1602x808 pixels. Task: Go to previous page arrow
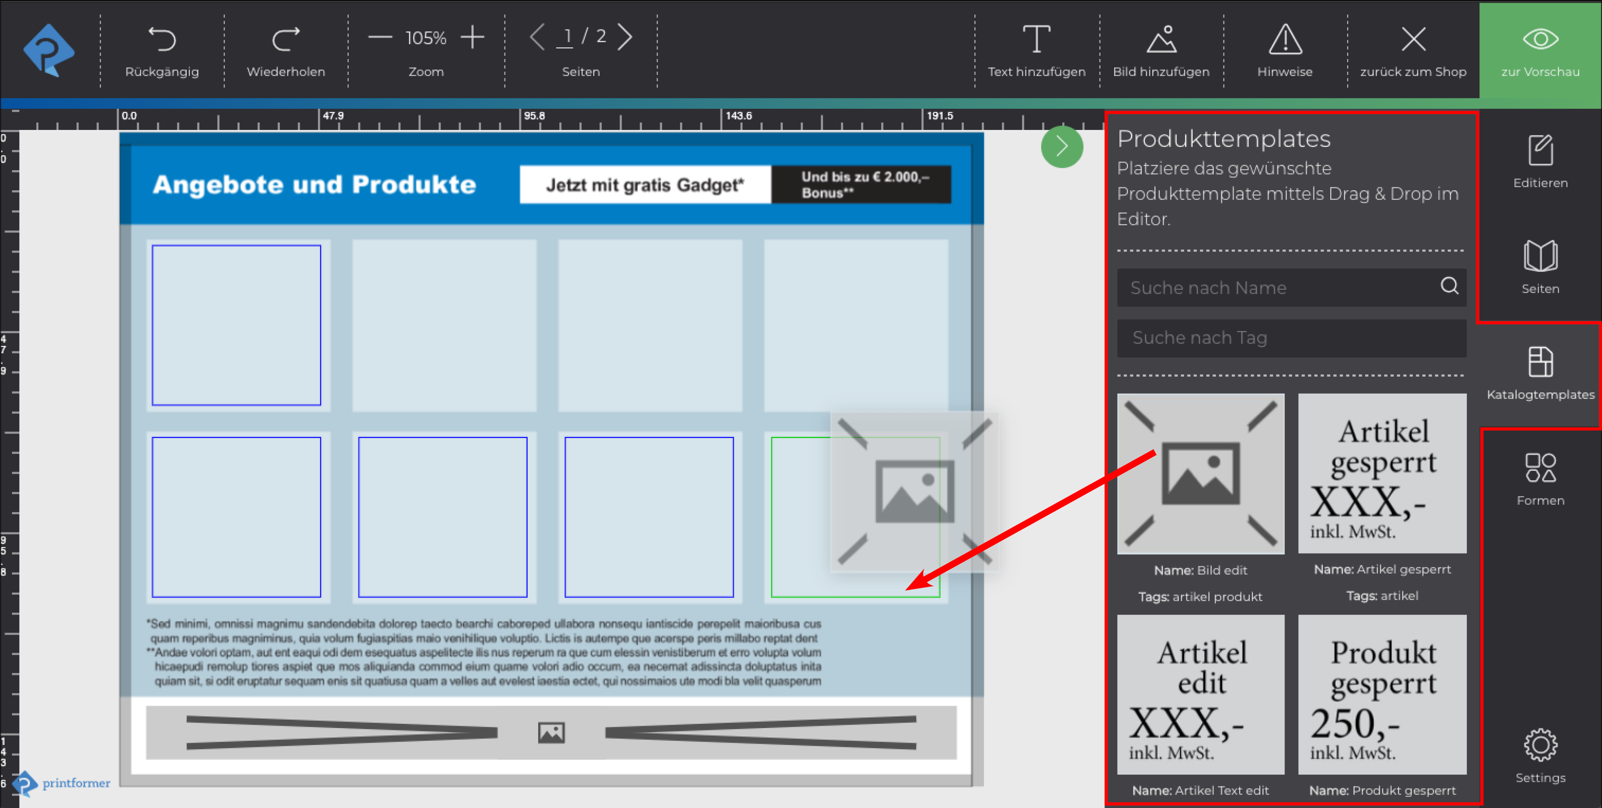537,37
